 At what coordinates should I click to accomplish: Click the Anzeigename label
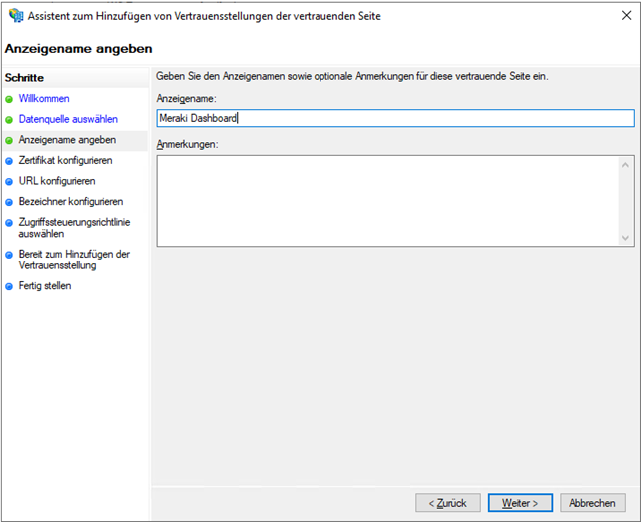click(x=186, y=99)
